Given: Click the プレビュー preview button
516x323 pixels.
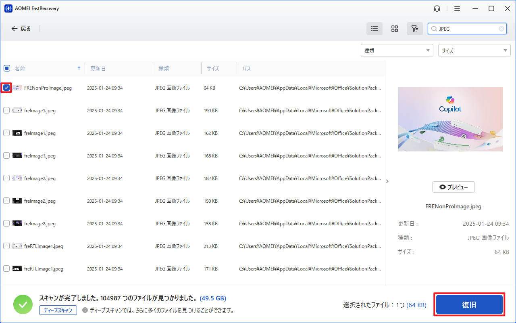Looking at the screenshot, I should (x=453, y=187).
